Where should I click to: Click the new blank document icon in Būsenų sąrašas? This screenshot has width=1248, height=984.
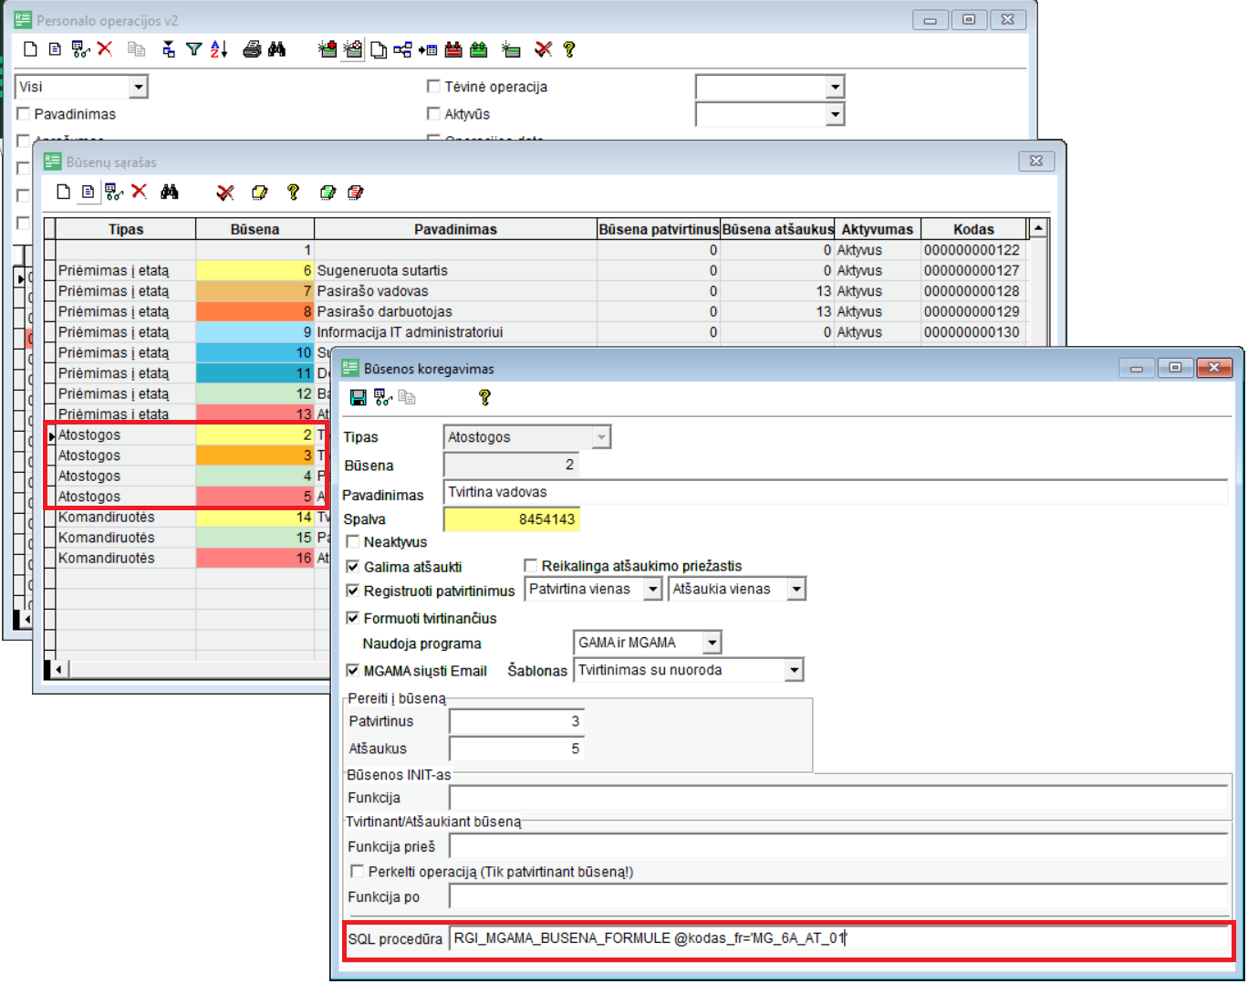coord(63,192)
